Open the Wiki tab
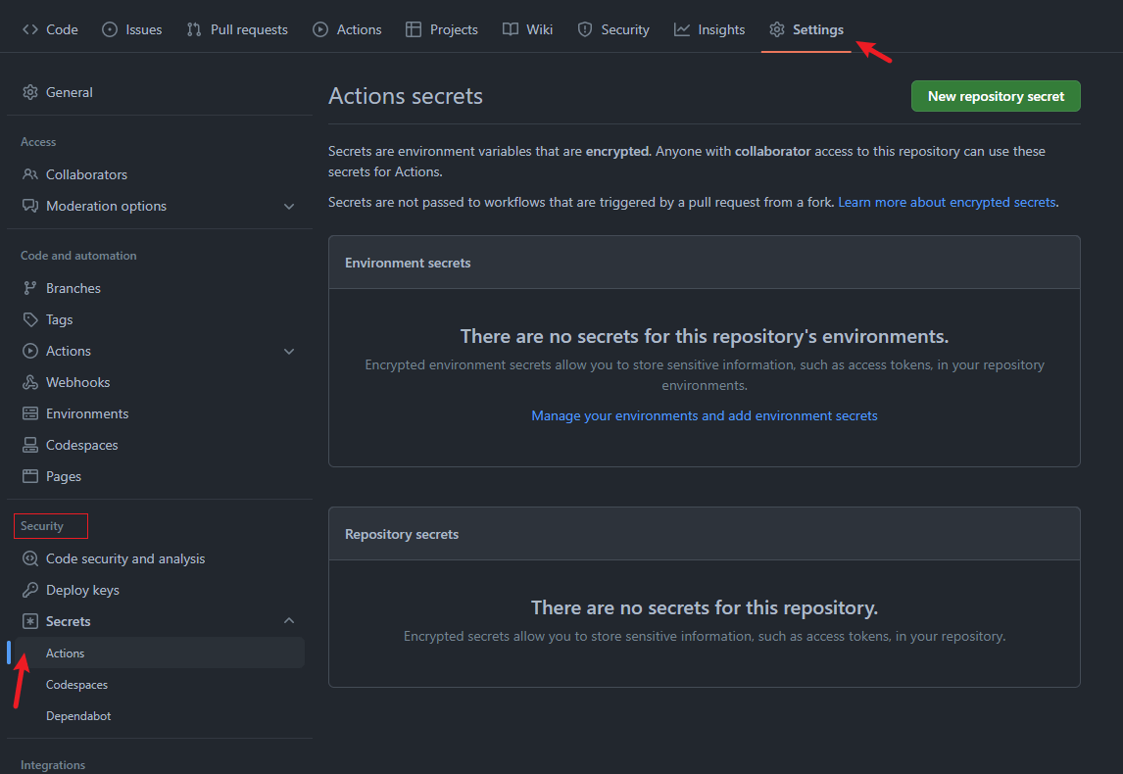The height and width of the screenshot is (774, 1123). click(528, 29)
